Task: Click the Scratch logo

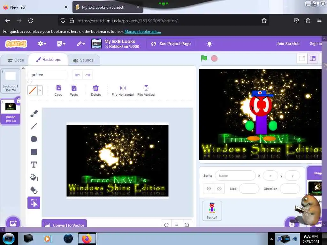Action: point(16,44)
